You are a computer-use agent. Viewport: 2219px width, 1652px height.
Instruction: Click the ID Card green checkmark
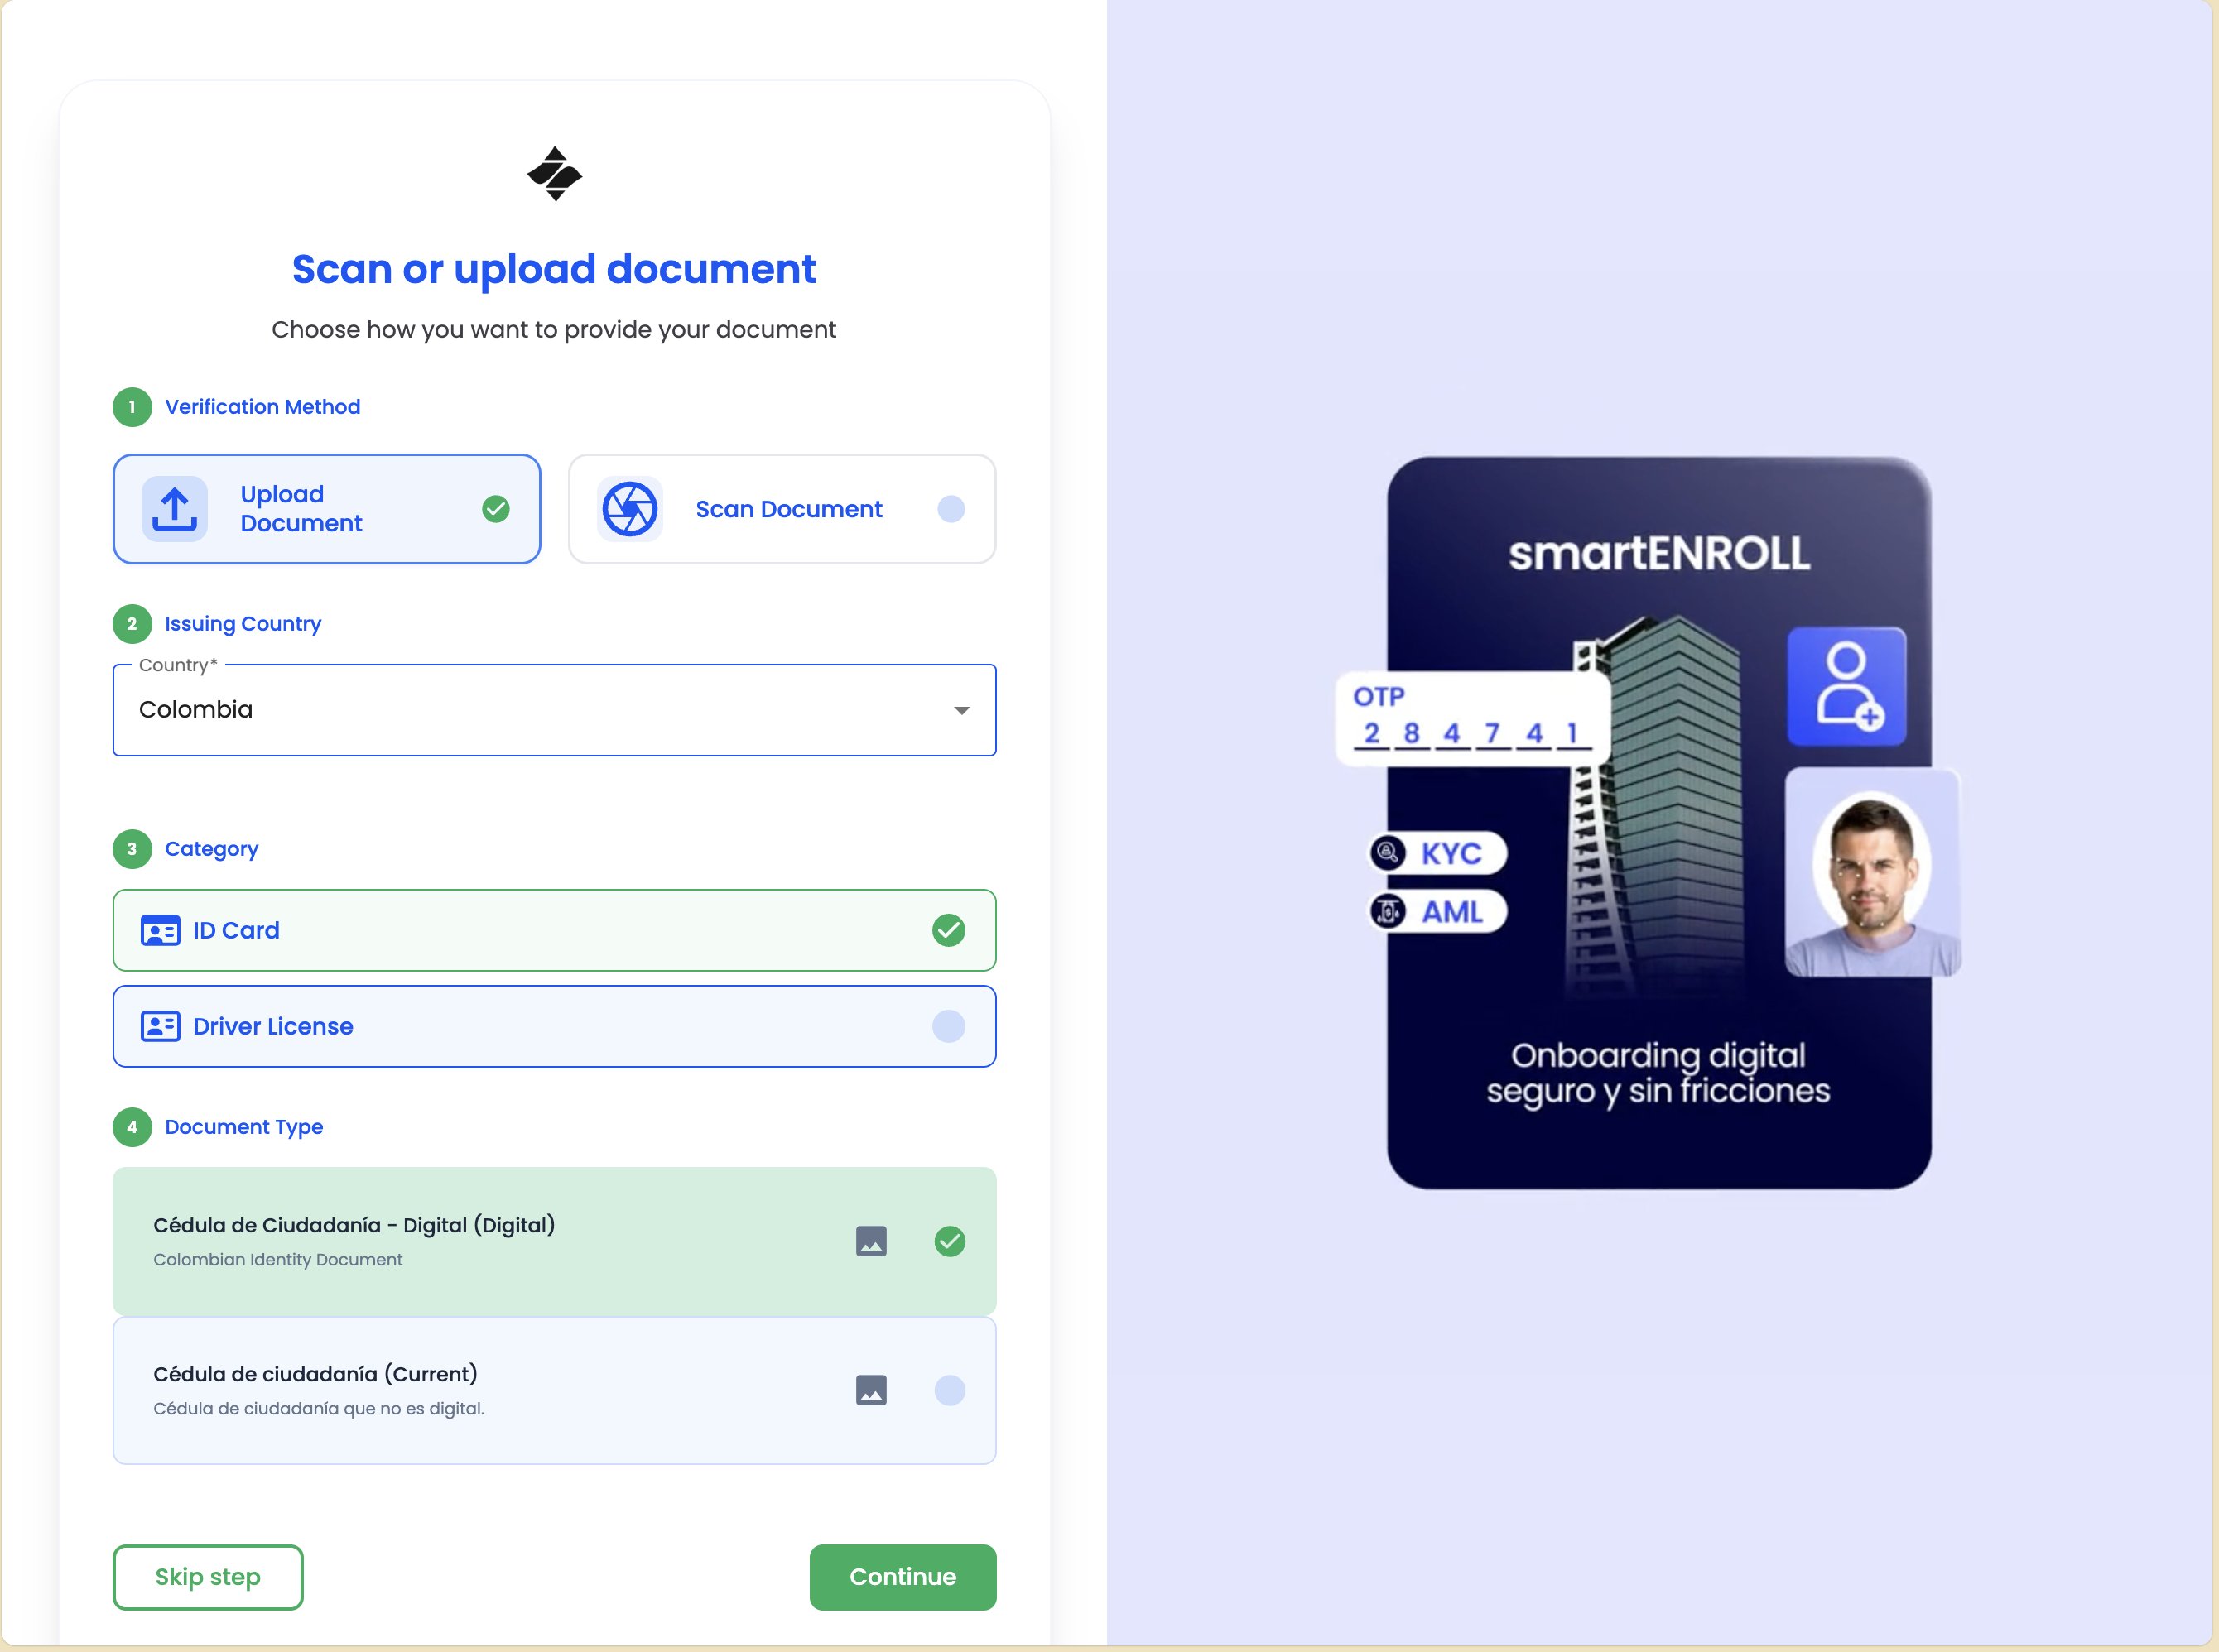[947, 930]
